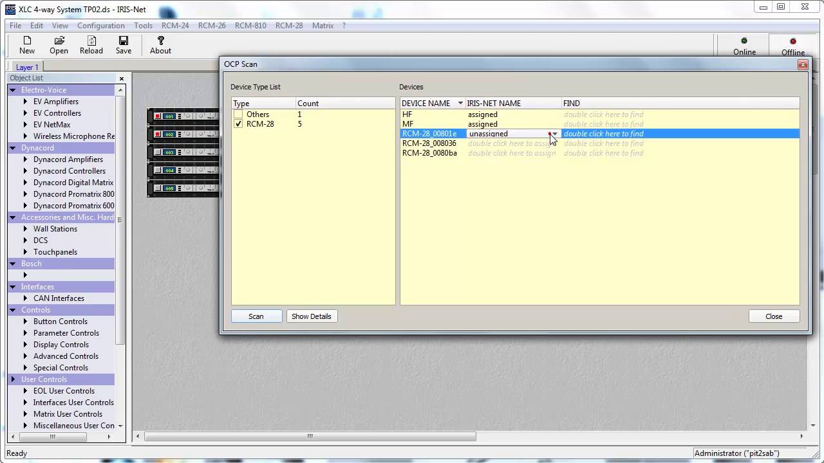Click DEVICE NAME column sort arrow
The width and height of the screenshot is (824, 463).
coord(460,103)
